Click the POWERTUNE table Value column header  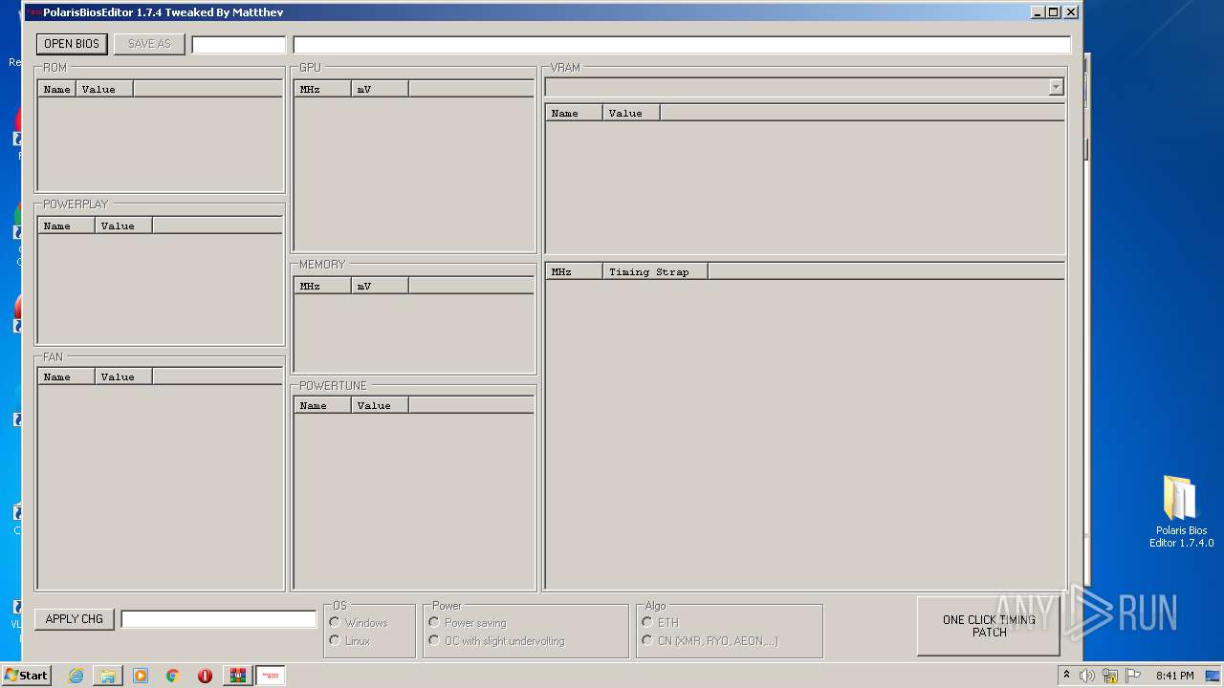[x=381, y=405]
